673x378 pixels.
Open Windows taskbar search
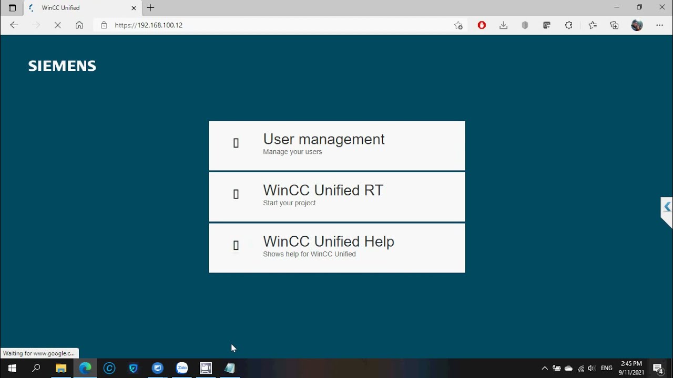pos(36,368)
